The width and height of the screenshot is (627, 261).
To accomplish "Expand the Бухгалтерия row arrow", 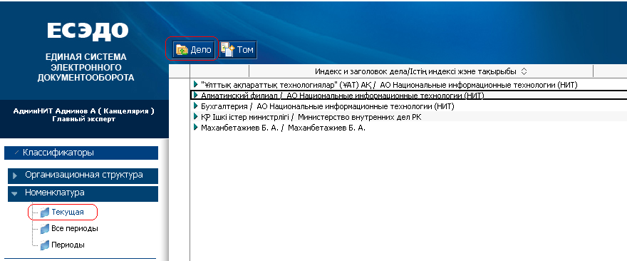I will (x=195, y=106).
